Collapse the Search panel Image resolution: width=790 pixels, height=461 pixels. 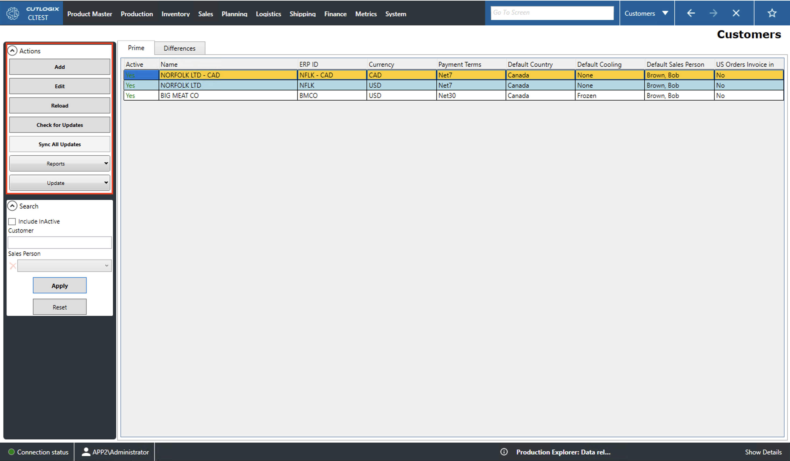click(x=13, y=206)
